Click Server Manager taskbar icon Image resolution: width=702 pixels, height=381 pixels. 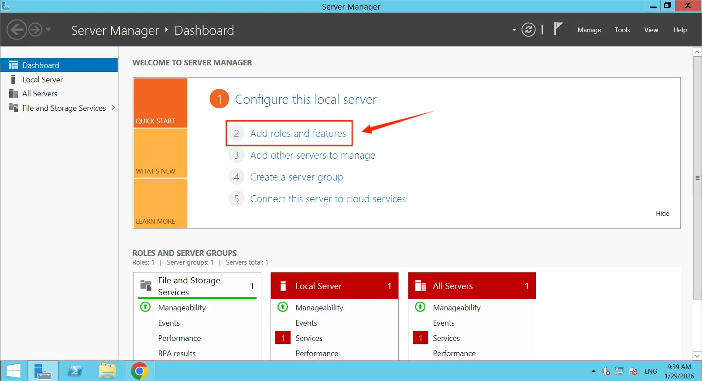[x=43, y=371]
